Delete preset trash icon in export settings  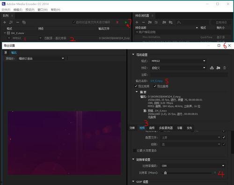pyautogui.click(x=225, y=68)
